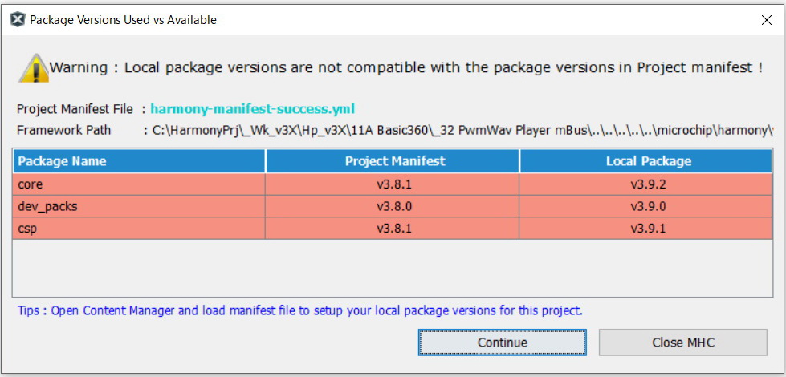Open the harmony-manifest-success.yml file link
The width and height of the screenshot is (786, 377).
click(252, 109)
